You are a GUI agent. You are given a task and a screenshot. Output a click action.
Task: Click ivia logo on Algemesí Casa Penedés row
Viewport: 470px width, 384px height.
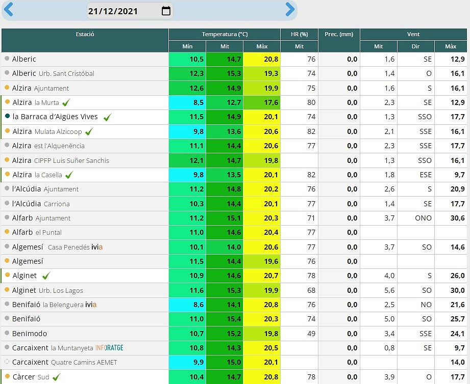point(97,247)
